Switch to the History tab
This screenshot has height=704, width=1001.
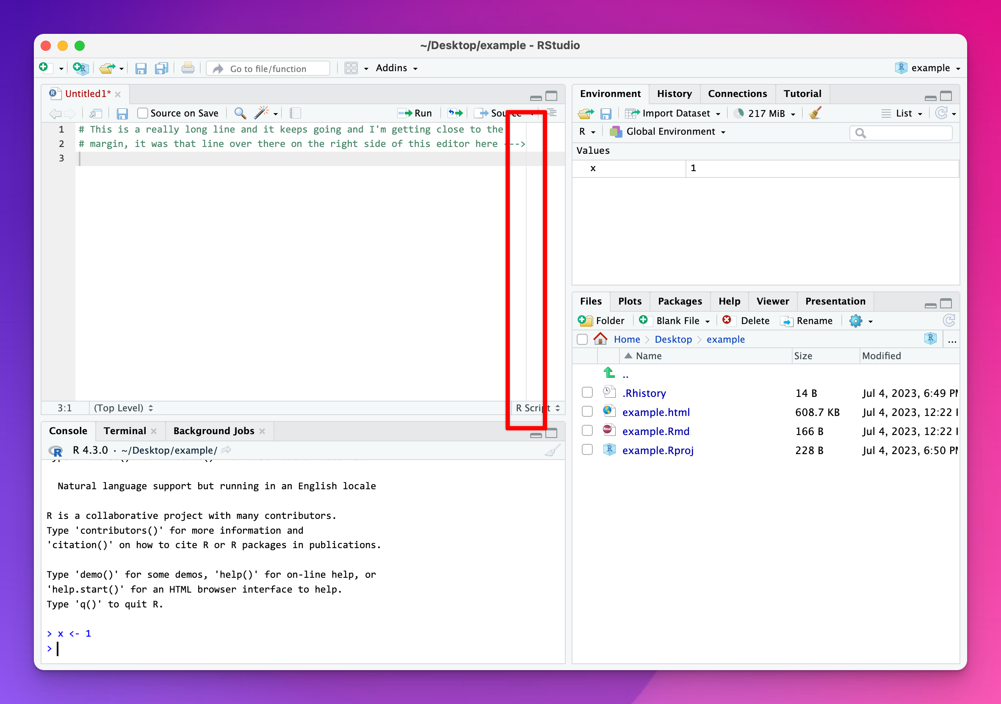pos(673,93)
